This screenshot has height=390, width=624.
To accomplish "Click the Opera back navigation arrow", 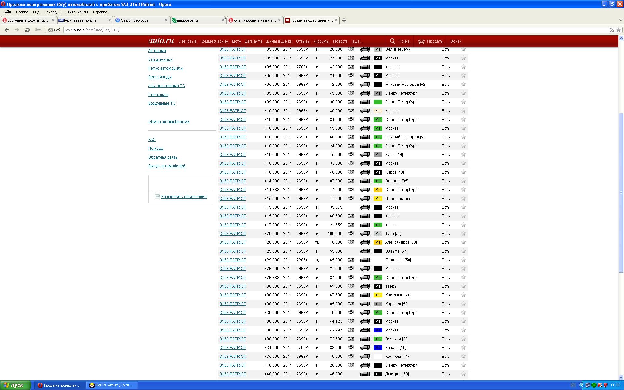I will tap(6, 30).
